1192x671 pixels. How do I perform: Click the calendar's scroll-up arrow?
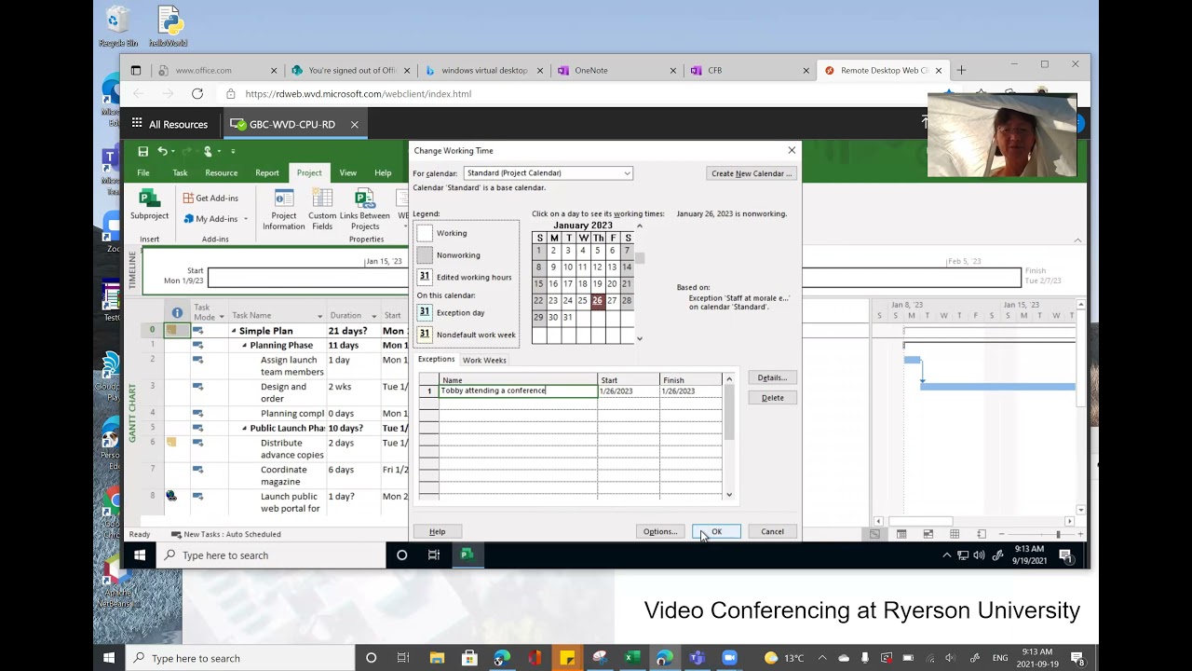(639, 226)
